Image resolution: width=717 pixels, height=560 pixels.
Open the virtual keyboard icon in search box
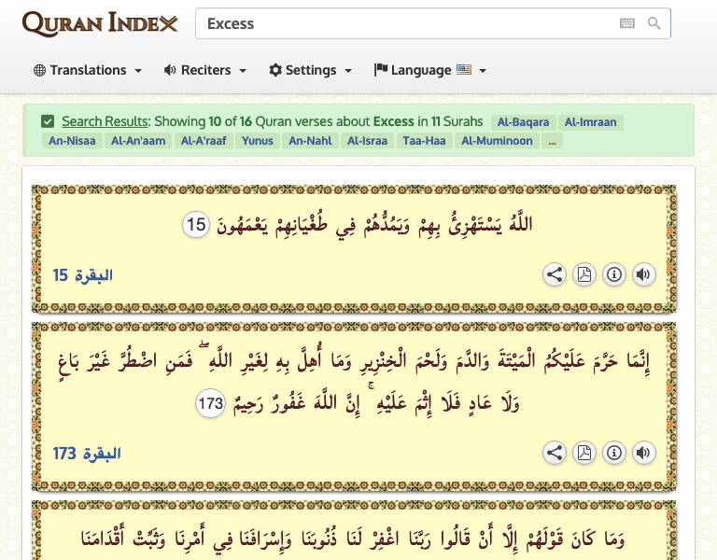(627, 23)
